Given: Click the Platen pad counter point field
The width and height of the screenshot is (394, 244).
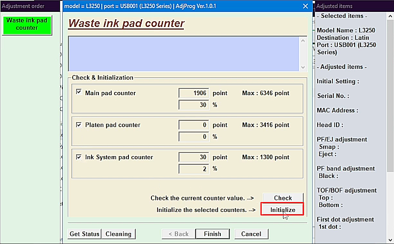Looking at the screenshot, I should [x=193, y=125].
